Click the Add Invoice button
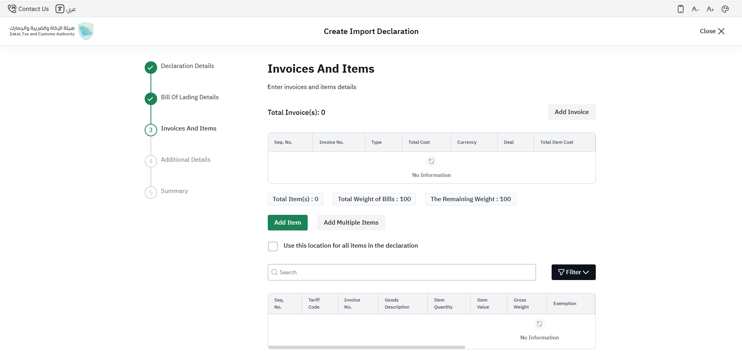This screenshot has width=742, height=357. [x=572, y=112]
